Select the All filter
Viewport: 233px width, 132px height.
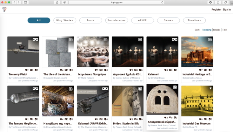pos(39,20)
